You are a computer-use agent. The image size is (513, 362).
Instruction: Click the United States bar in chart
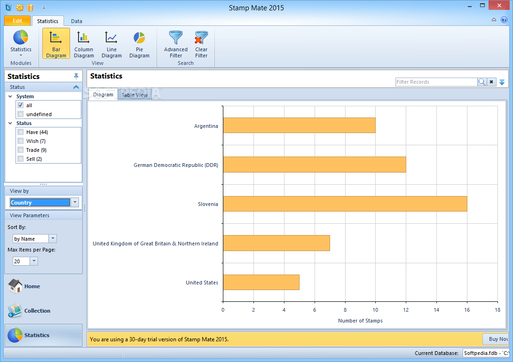[x=261, y=282]
